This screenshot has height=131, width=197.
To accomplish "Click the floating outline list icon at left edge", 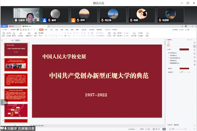I will 4,102.
